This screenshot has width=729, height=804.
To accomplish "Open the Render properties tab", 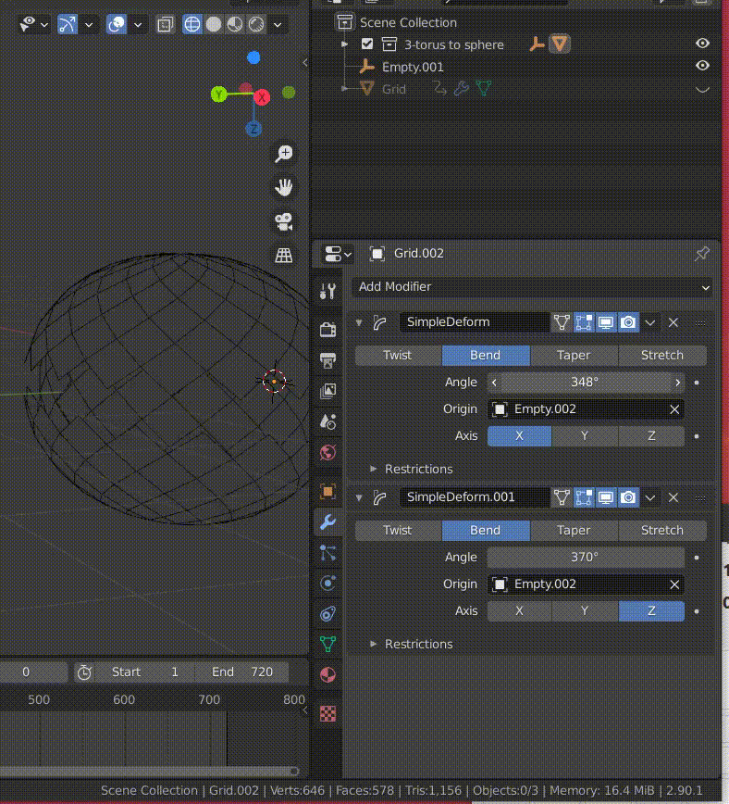I will [327, 329].
